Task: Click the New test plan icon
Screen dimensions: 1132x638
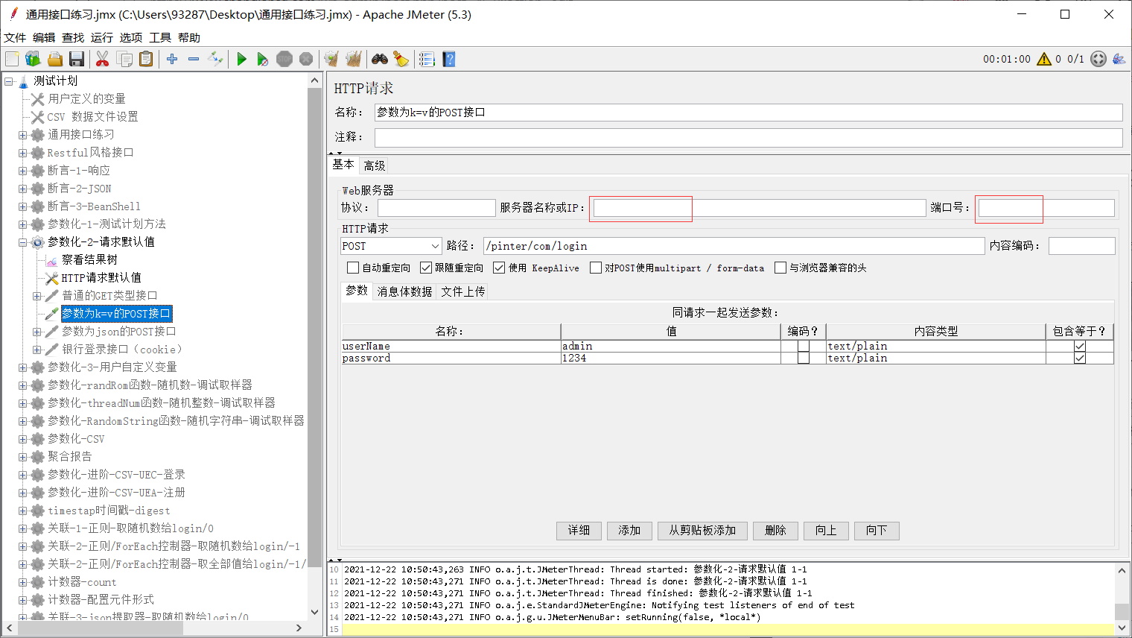Action: (12, 59)
